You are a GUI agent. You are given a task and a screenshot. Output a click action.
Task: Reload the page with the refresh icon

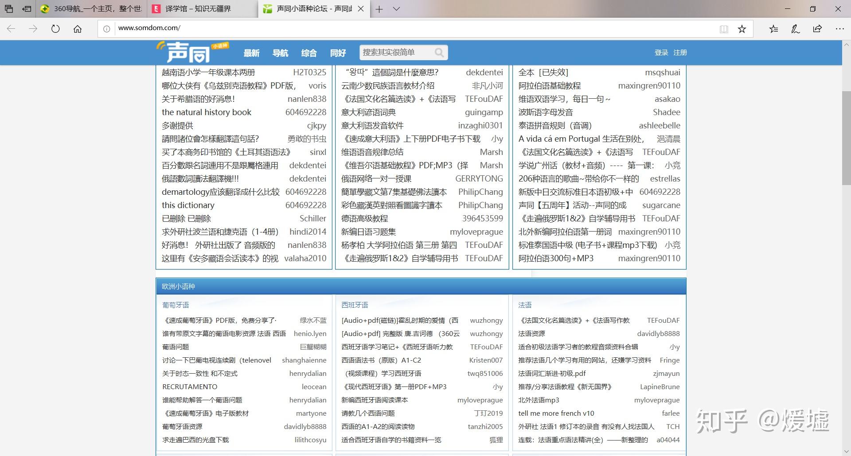[55, 29]
